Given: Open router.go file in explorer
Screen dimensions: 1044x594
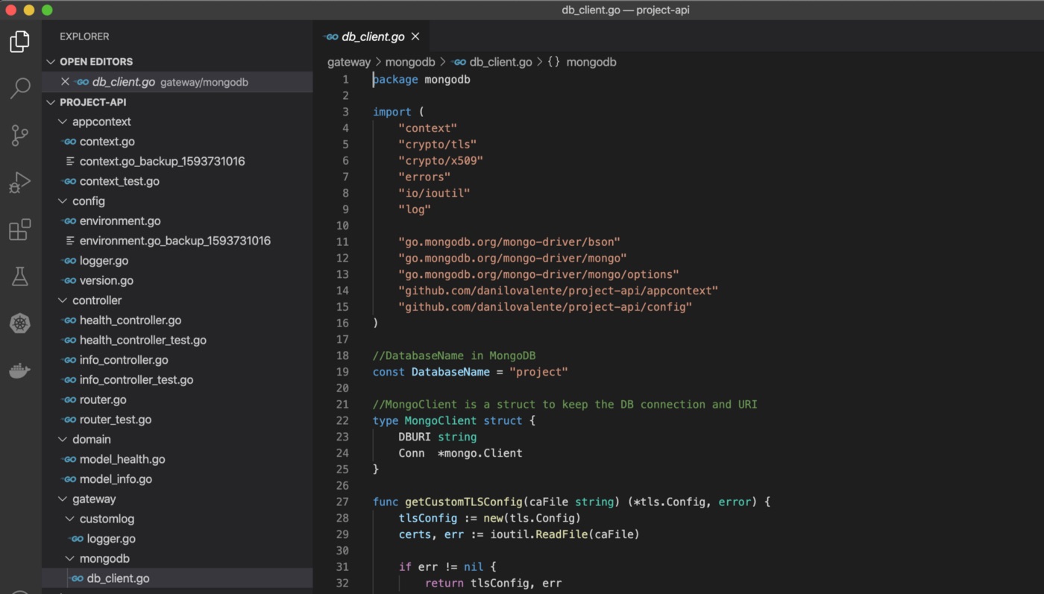Looking at the screenshot, I should pyautogui.click(x=103, y=399).
